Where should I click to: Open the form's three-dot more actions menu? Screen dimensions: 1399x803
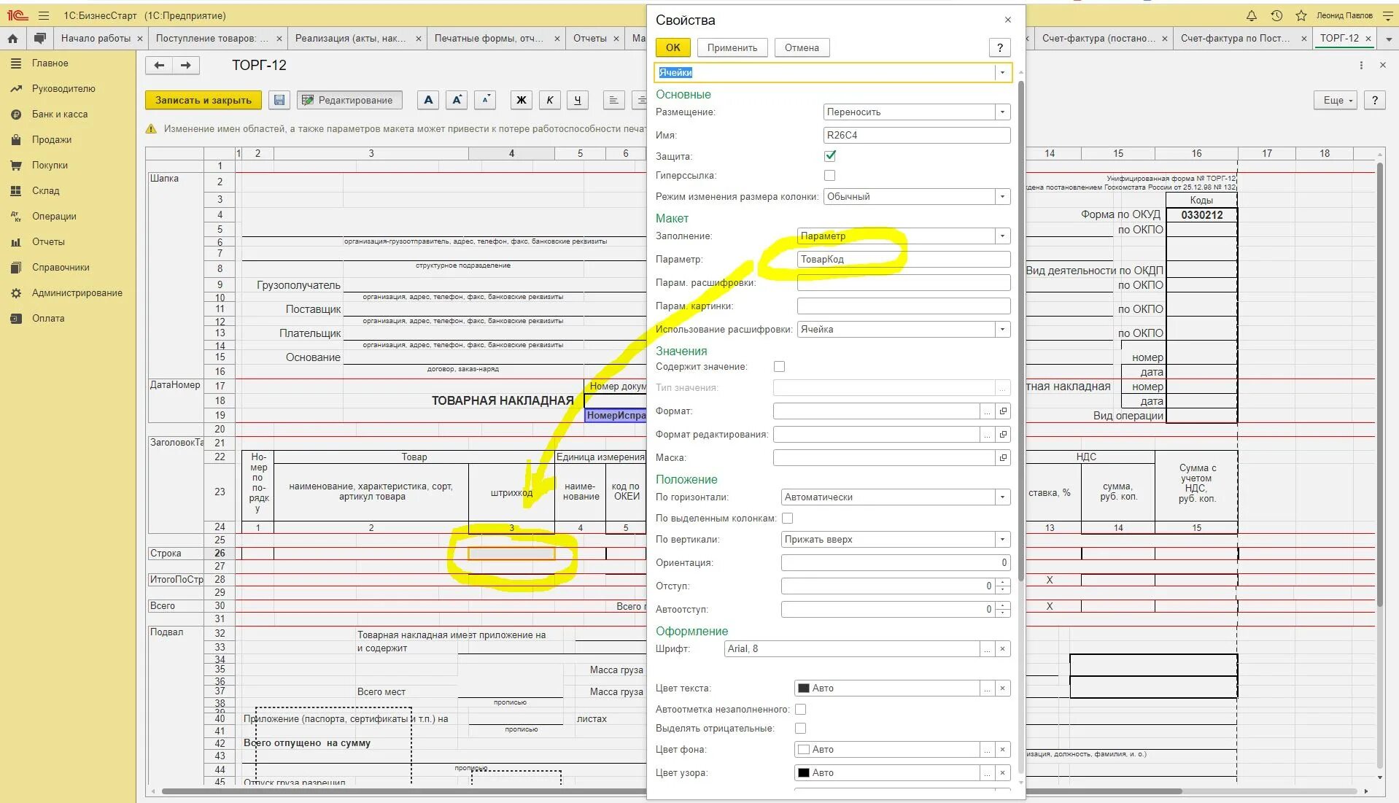[x=1361, y=66]
